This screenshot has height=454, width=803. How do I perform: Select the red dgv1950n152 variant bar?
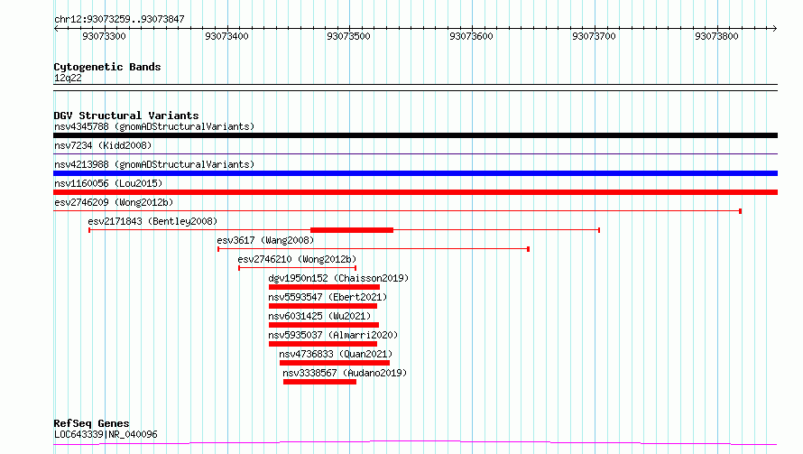click(x=324, y=287)
